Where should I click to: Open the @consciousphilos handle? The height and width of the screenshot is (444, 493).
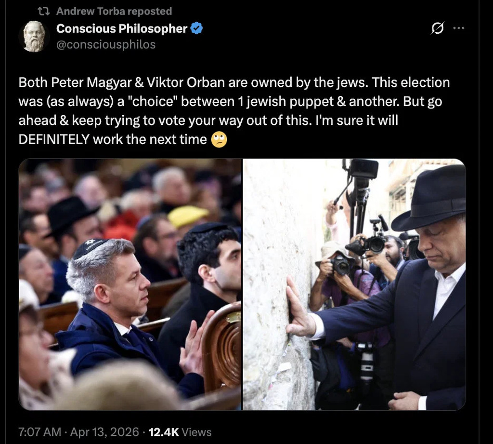pos(106,44)
